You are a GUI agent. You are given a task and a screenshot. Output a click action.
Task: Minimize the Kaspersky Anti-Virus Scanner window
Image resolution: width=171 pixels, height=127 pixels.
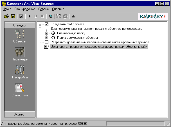click(x=157, y=4)
